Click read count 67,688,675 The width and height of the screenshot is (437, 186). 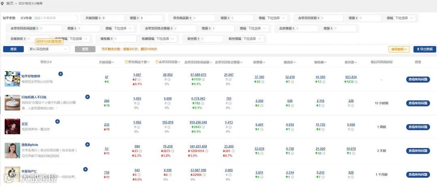[x=198, y=75]
